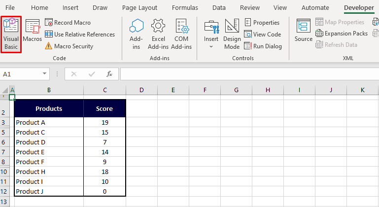The image size is (379, 207).
Task: Click Map Properties in XML group
Action: coord(340,22)
